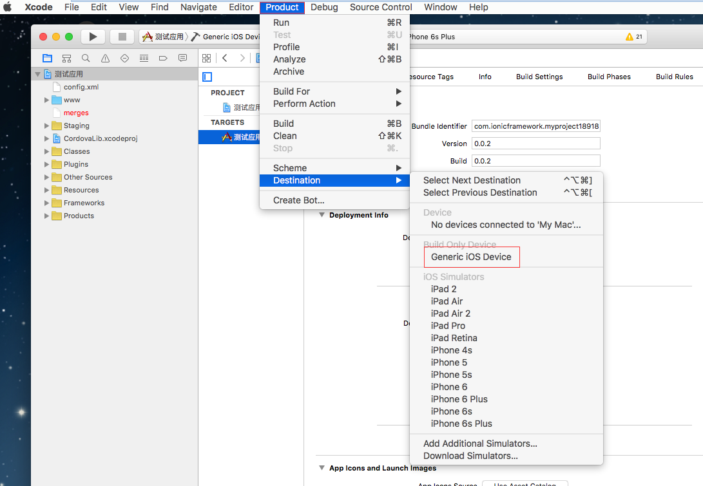Choose Run from the Product menu
This screenshot has height=486, width=703.
tap(334, 23)
